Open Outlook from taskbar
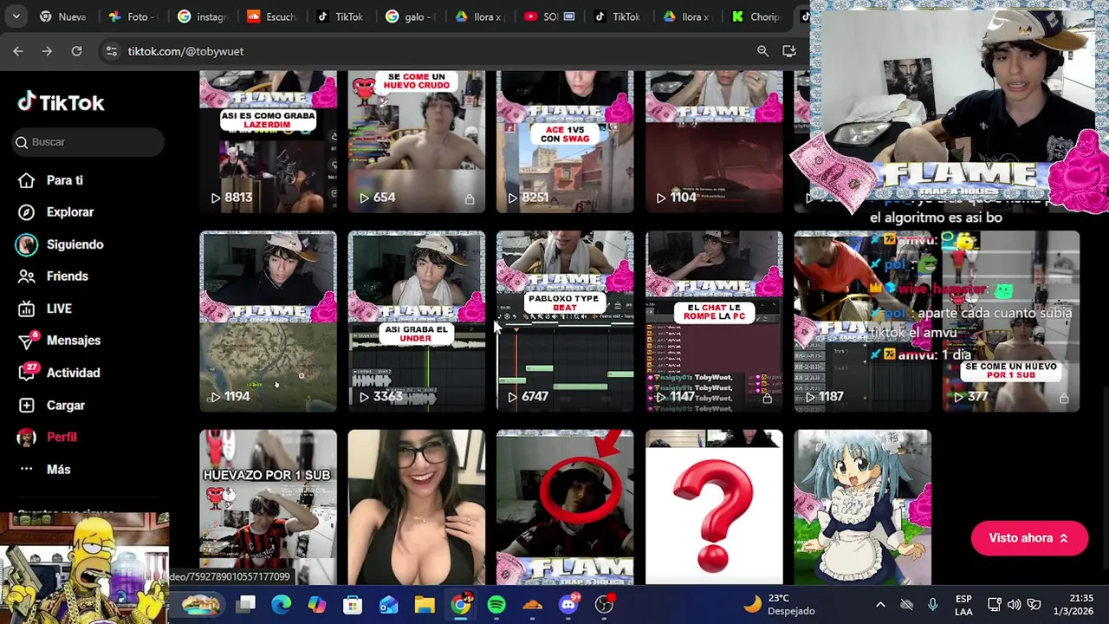The image size is (1109, 624). point(389,604)
